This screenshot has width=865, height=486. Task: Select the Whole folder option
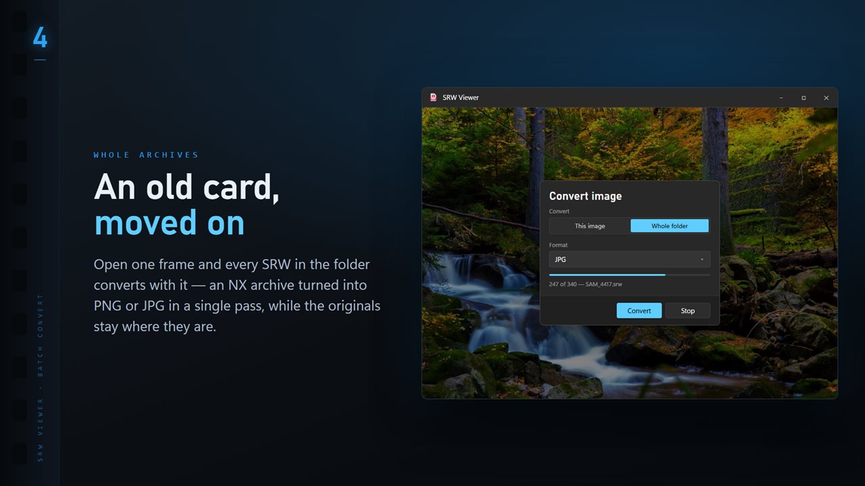pyautogui.click(x=670, y=226)
